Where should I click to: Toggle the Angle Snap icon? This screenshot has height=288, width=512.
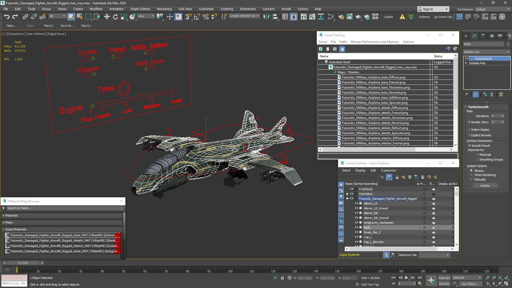(x=197, y=17)
